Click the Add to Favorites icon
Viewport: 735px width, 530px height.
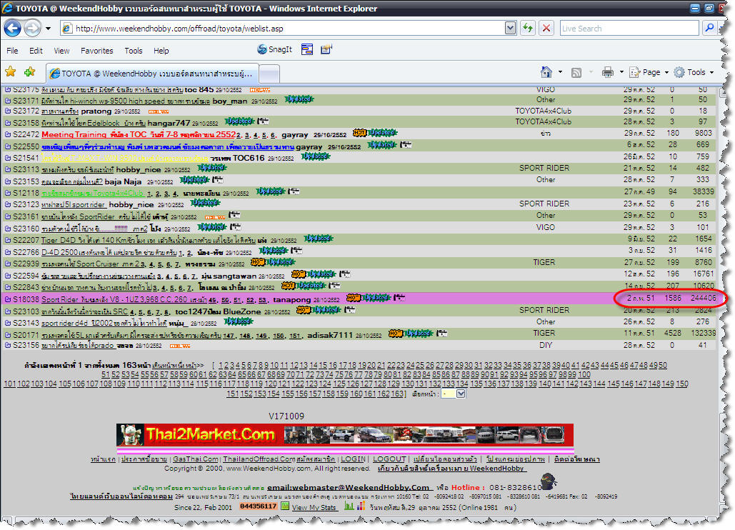click(x=29, y=72)
